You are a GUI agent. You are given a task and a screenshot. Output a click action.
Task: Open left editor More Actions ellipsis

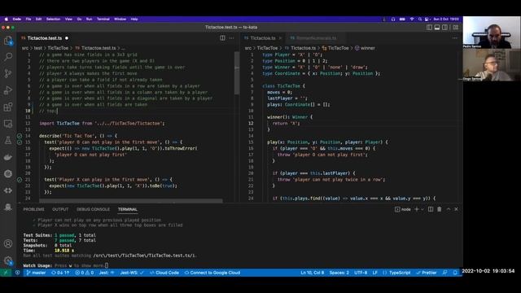click(x=231, y=38)
